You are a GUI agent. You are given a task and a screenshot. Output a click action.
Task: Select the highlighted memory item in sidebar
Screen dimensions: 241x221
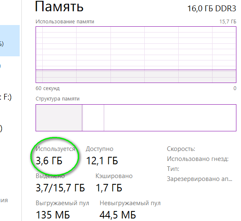pos(10,40)
